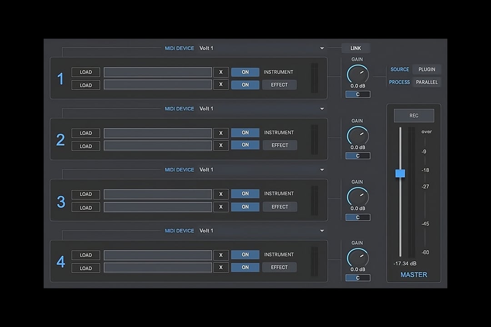Click slot 2 pan control showing C
Viewport: 491px width, 327px height.
358,156
